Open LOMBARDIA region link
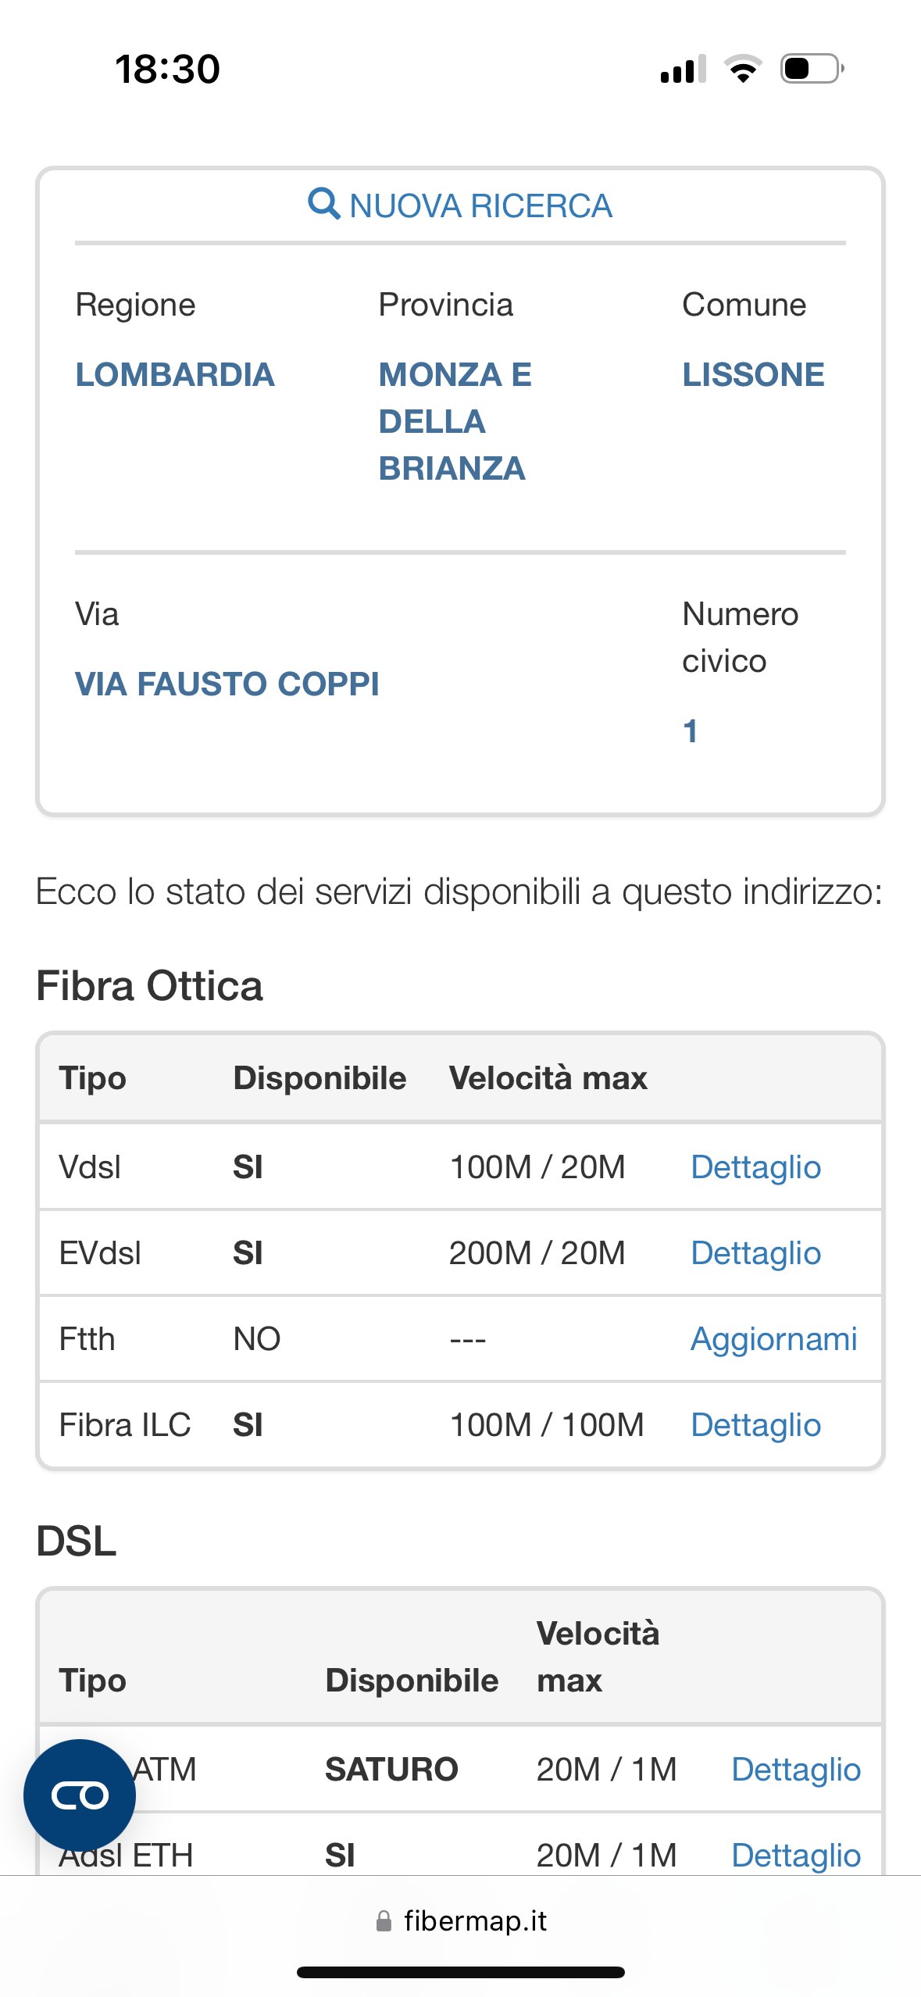The height and width of the screenshot is (1997, 921). point(175,375)
